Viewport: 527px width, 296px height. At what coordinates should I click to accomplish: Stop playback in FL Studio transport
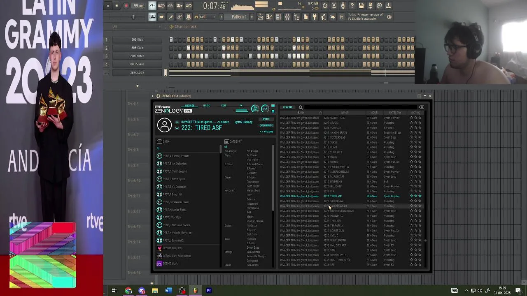(117, 6)
